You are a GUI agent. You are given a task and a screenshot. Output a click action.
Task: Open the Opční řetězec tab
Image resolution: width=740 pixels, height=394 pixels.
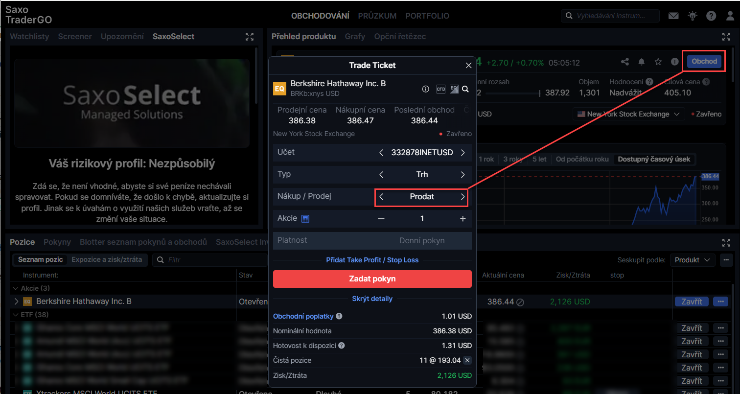[x=400, y=37]
